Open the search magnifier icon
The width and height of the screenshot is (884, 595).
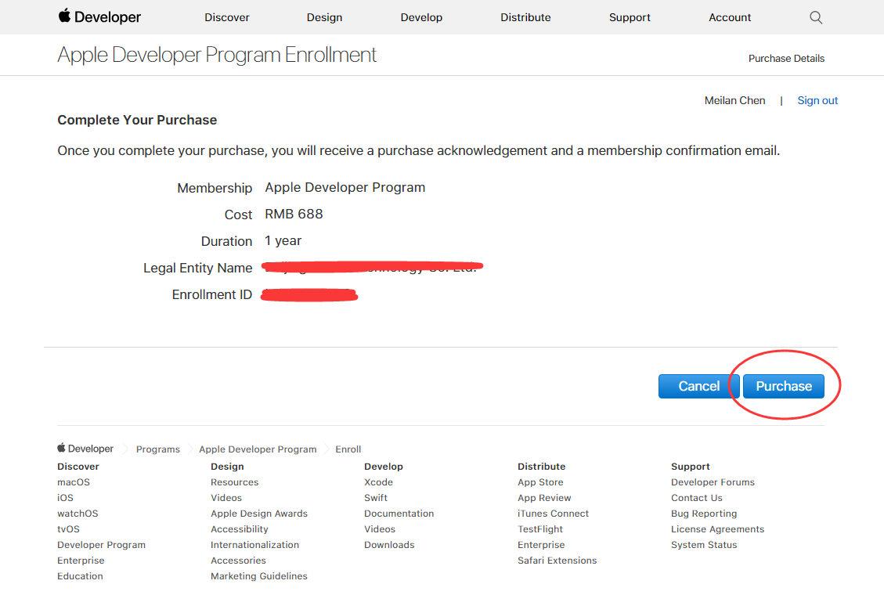[816, 17]
